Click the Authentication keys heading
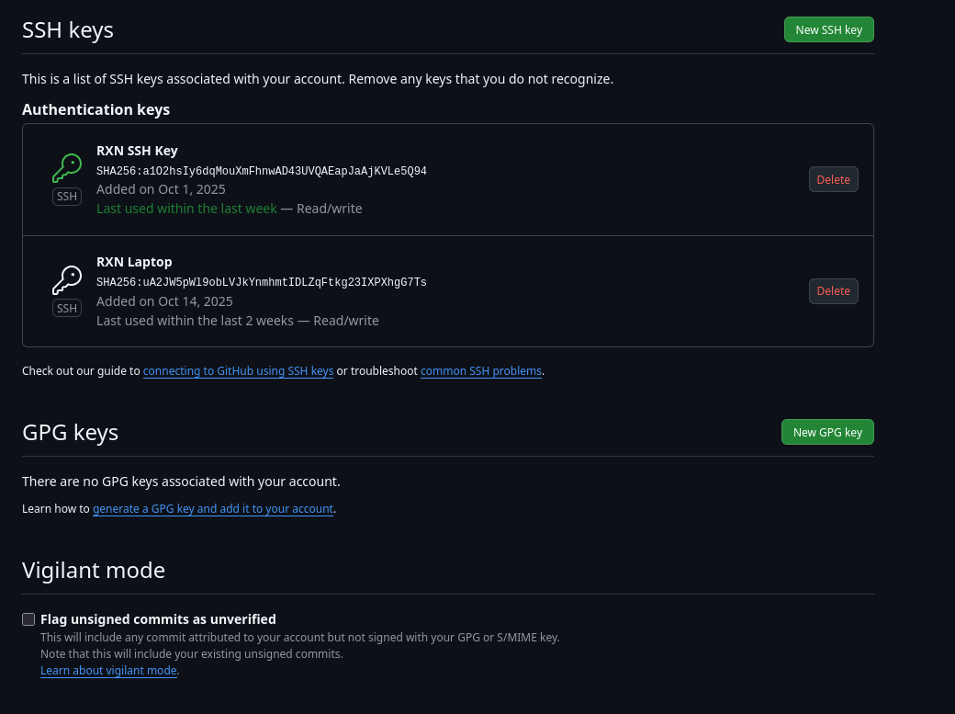The height and width of the screenshot is (714, 955). click(x=95, y=109)
